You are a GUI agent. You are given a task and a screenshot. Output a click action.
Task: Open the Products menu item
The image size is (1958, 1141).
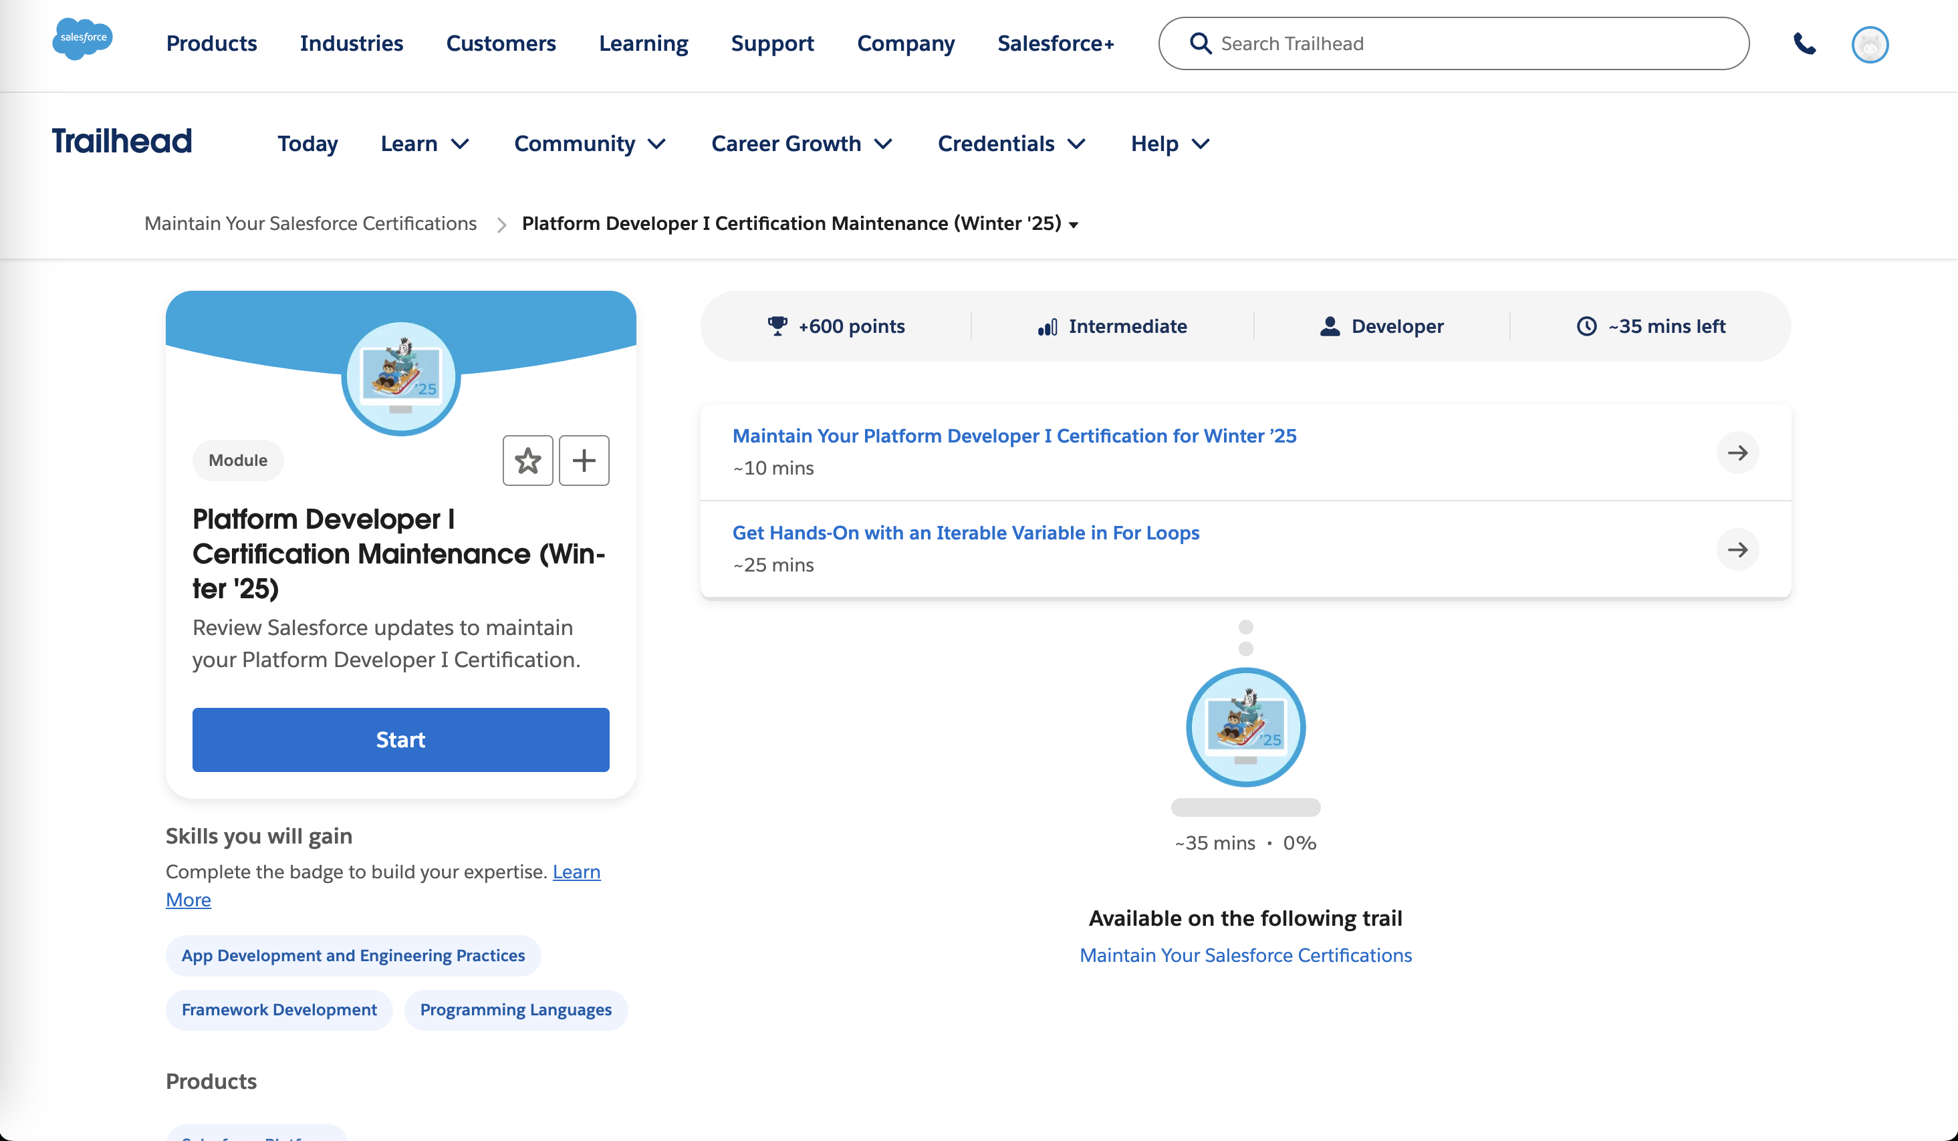click(211, 43)
